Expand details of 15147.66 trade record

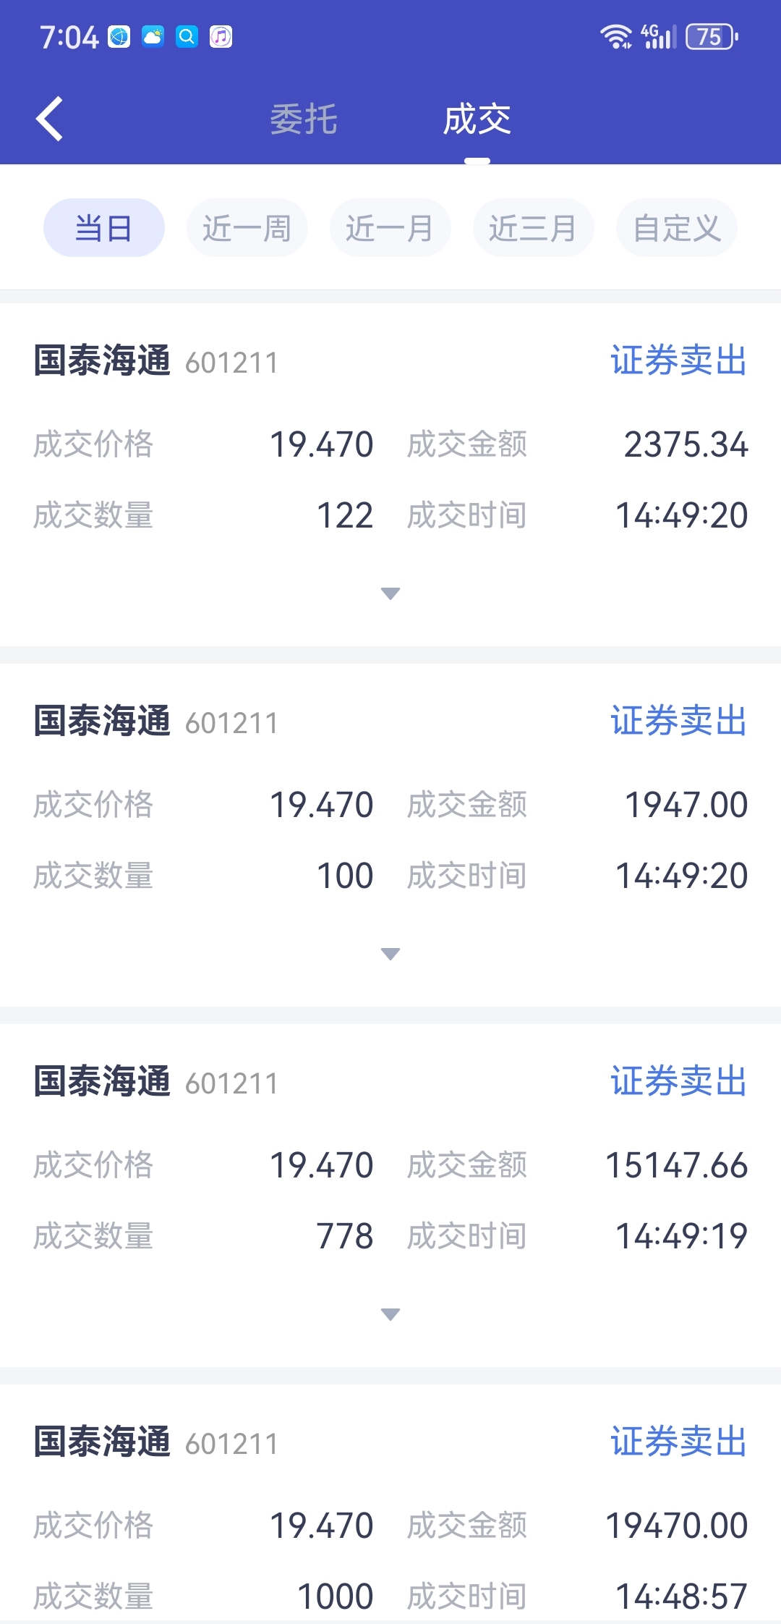coord(390,1314)
